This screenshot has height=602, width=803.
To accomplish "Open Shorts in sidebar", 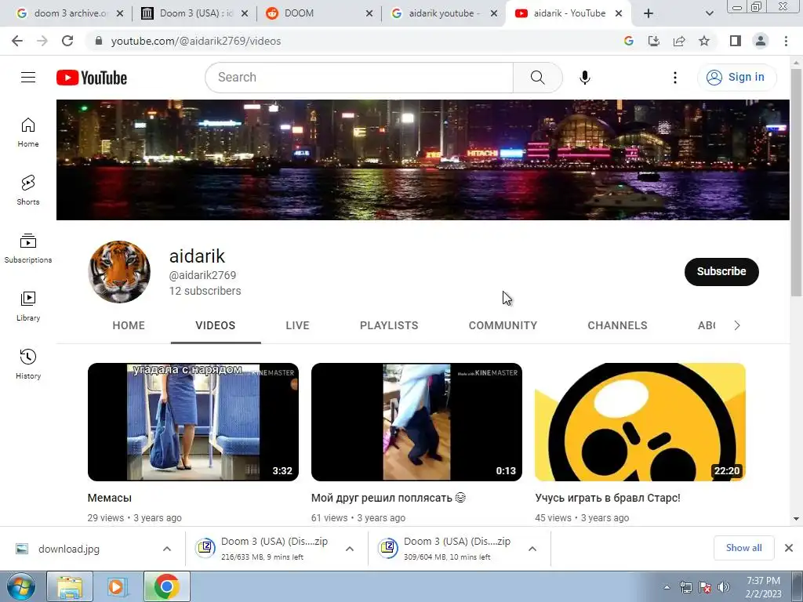I will [28, 190].
